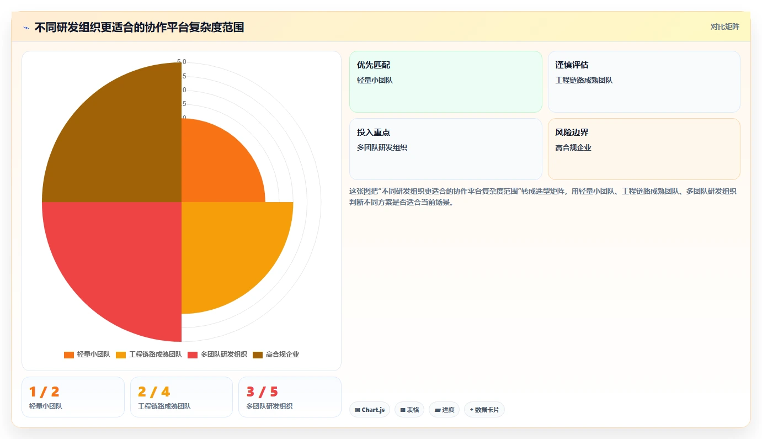The width and height of the screenshot is (762, 439).
Task: Click 多团队研发组织 text under 投入重点
Action: (x=382, y=147)
